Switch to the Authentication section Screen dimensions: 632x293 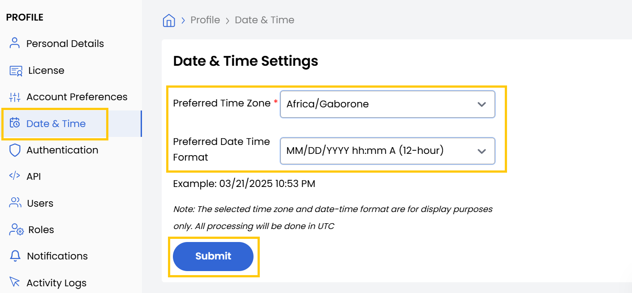click(62, 150)
